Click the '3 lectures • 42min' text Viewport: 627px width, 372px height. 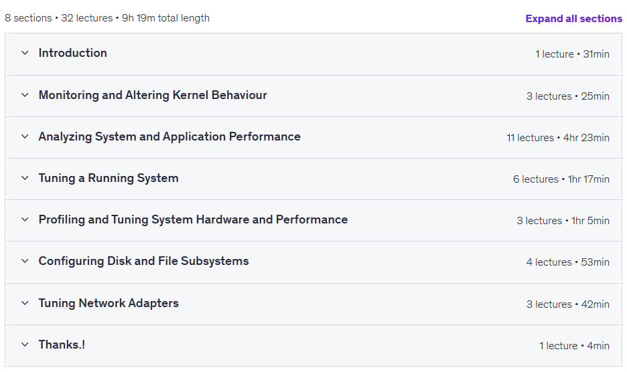(x=568, y=304)
